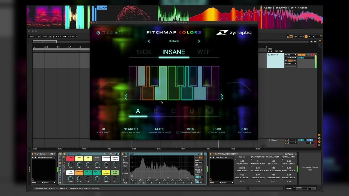This screenshot has width=349, height=196.
Task: Open the Master track upper 1/2 output dropdown
Action: [x=291, y=140]
